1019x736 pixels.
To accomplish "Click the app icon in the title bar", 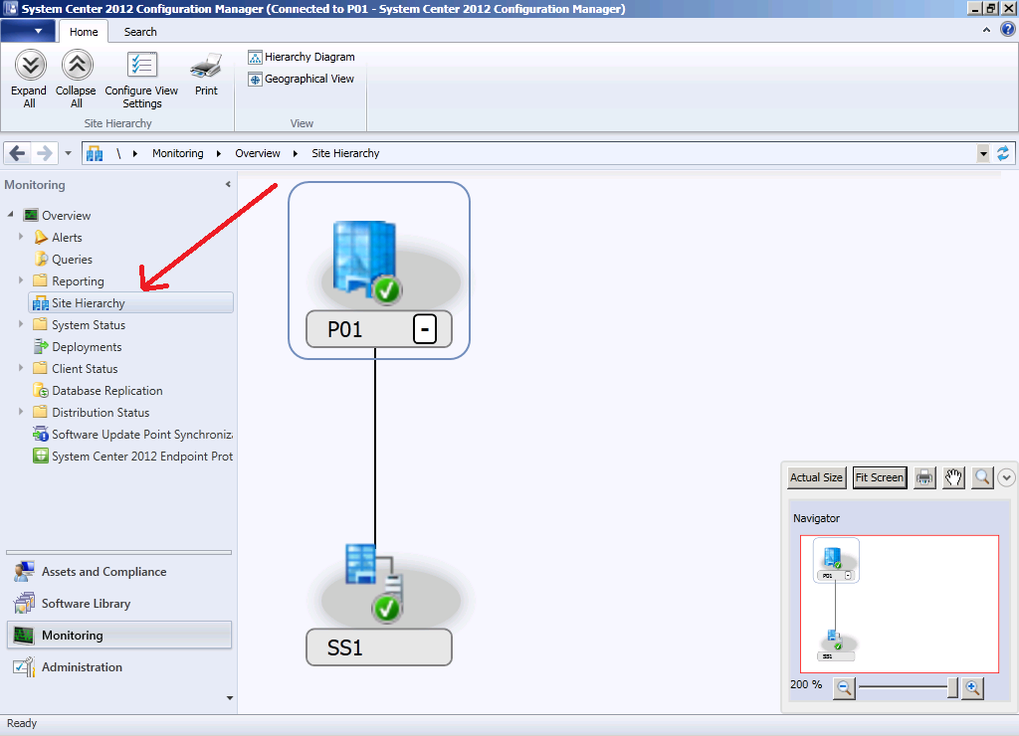I will [10, 8].
